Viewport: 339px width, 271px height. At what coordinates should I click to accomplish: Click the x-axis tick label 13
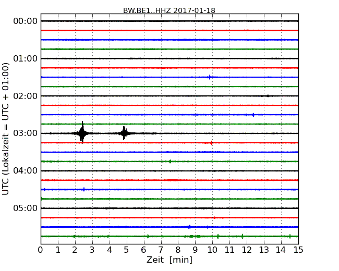tap(264, 250)
